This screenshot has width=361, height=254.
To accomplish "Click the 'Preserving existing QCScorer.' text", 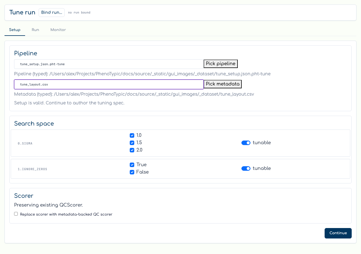I will [49, 205].
